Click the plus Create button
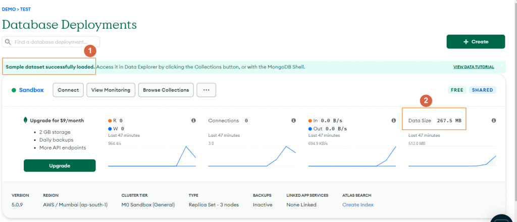This screenshot has width=517, height=222. point(476,42)
